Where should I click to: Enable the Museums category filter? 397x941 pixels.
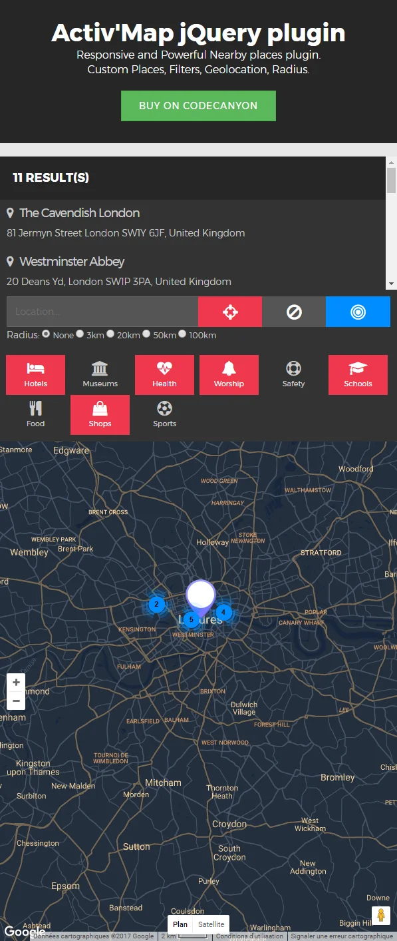point(100,375)
